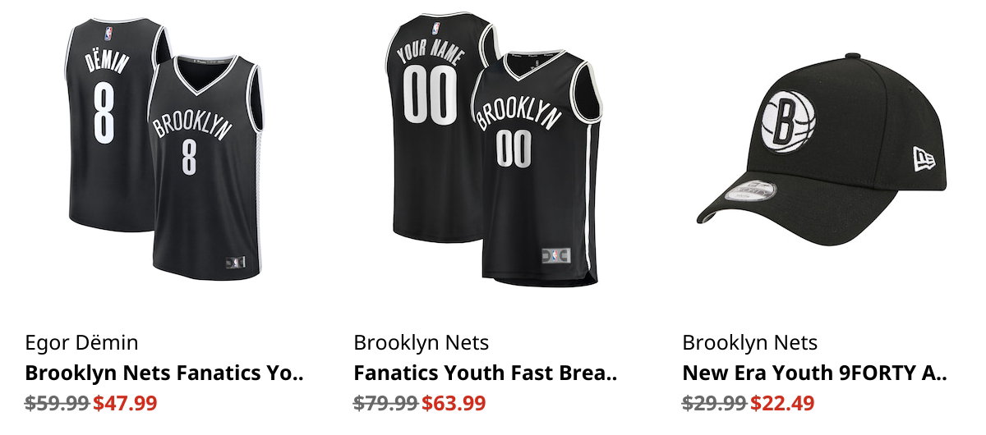The height and width of the screenshot is (435, 986).
Task: Click the crossed-out $79.99 original price
Action: [x=385, y=403]
